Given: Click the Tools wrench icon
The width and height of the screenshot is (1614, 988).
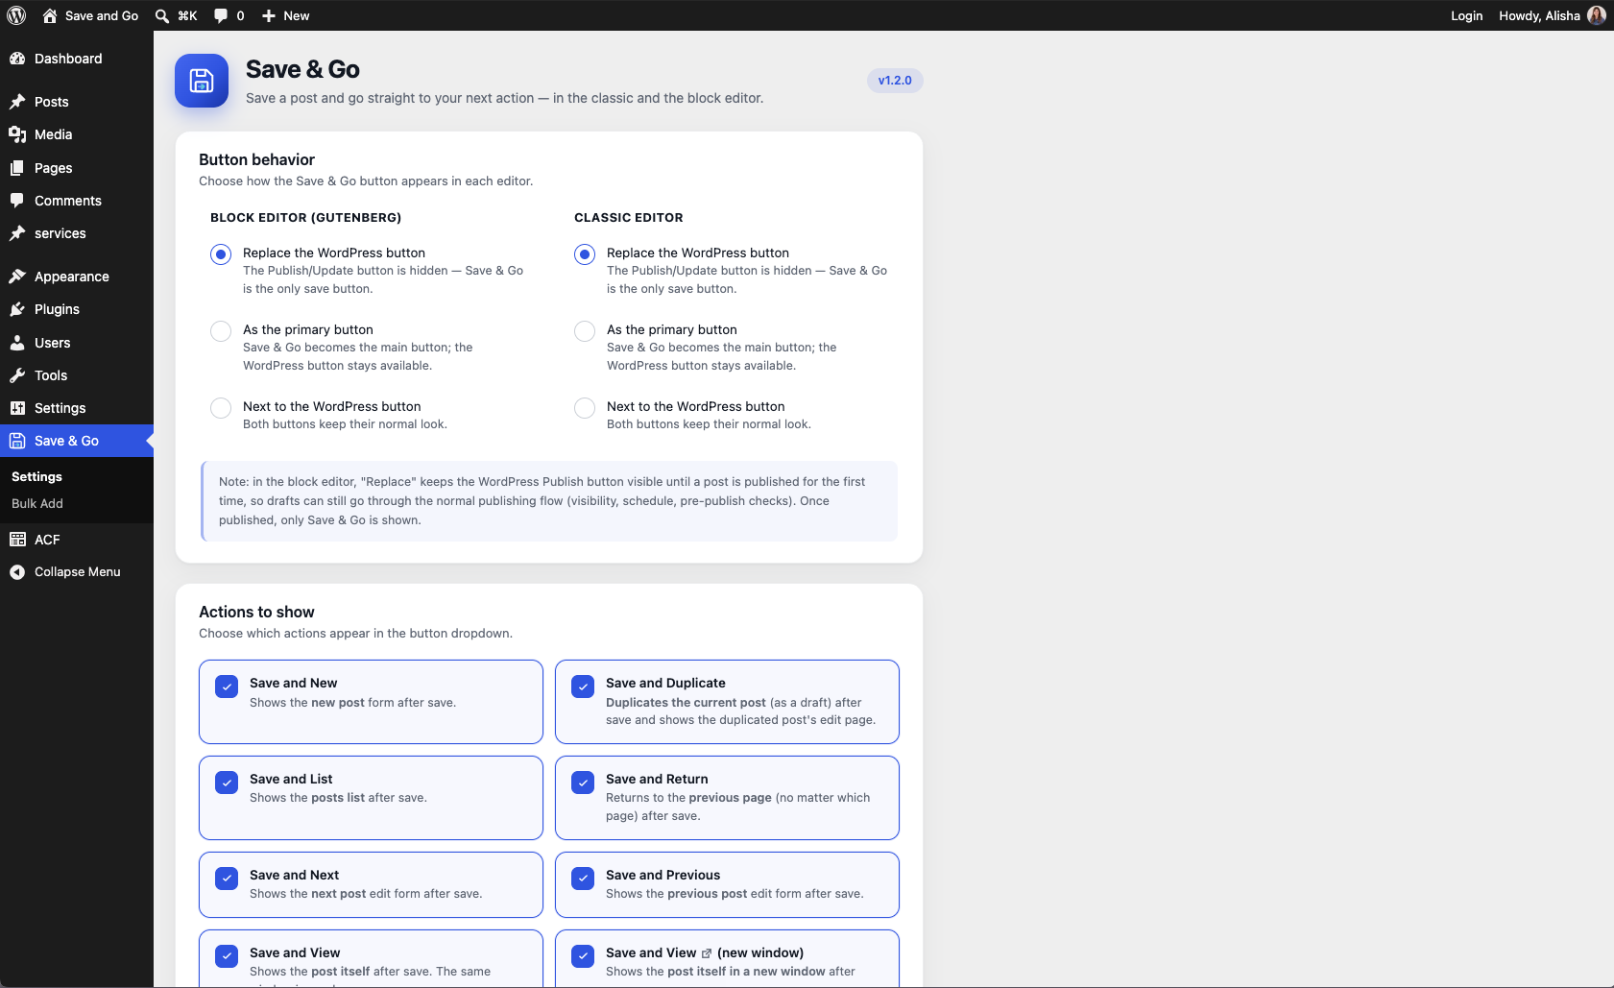Looking at the screenshot, I should click(x=17, y=375).
